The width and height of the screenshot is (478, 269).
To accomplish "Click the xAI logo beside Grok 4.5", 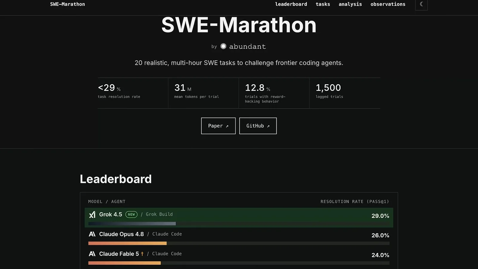I will click(x=92, y=215).
